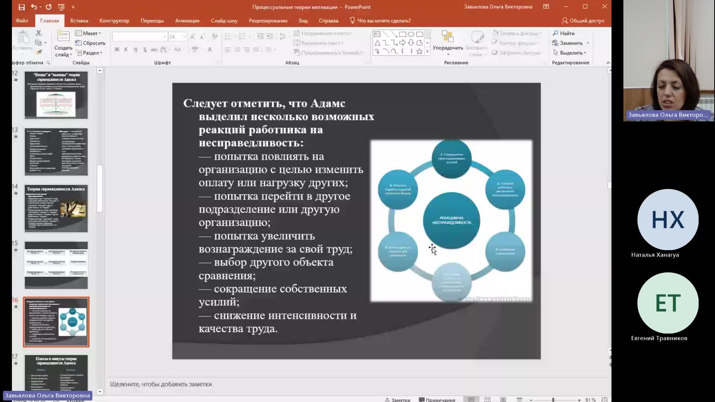Apply italic formatting (К)
The image size is (715, 402).
click(126, 49)
